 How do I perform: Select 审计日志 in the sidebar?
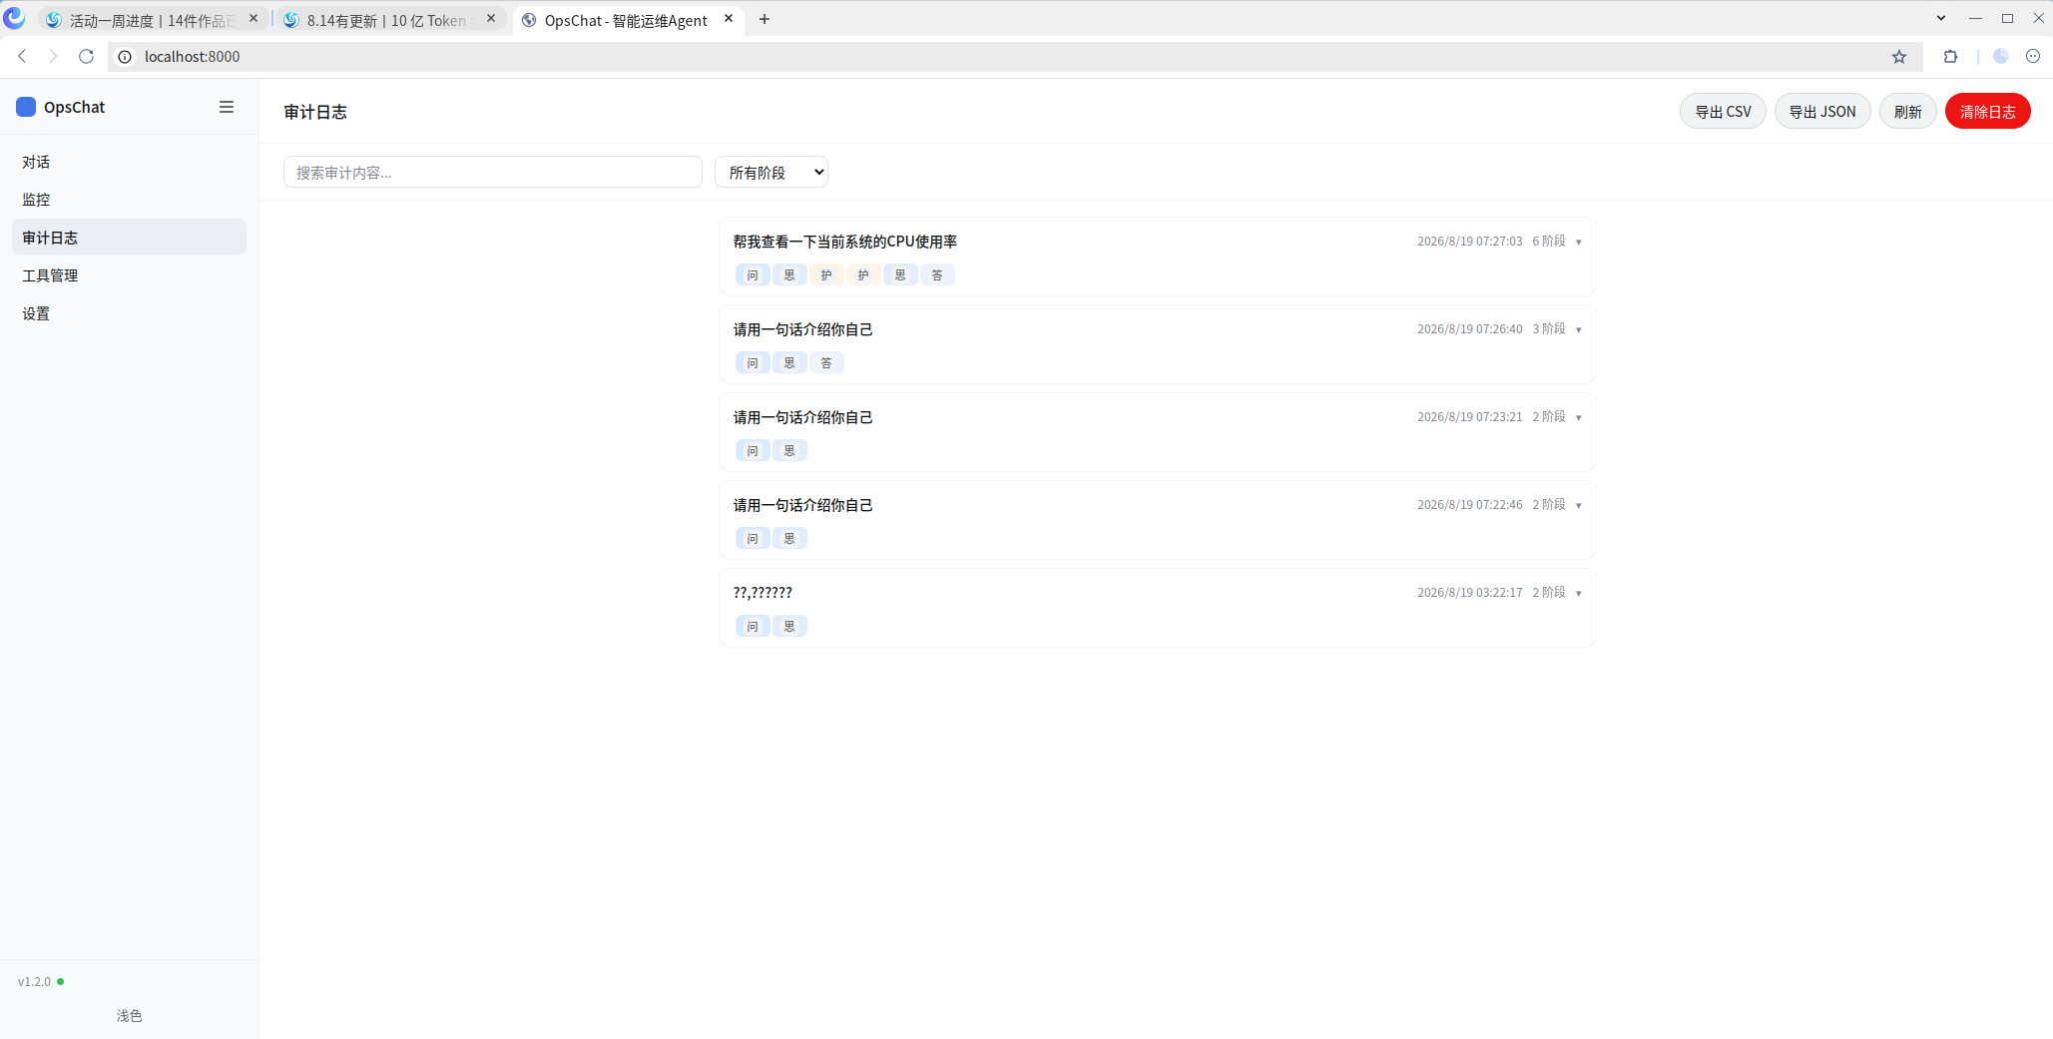[x=129, y=238]
